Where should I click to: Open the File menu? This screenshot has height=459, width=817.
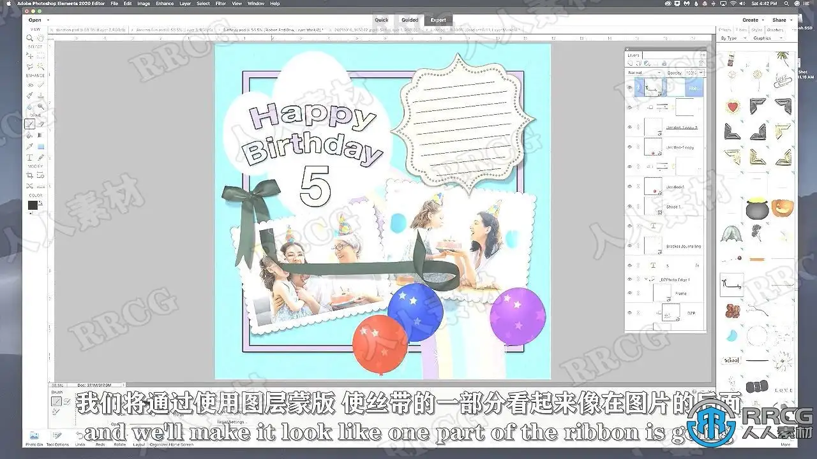[114, 4]
